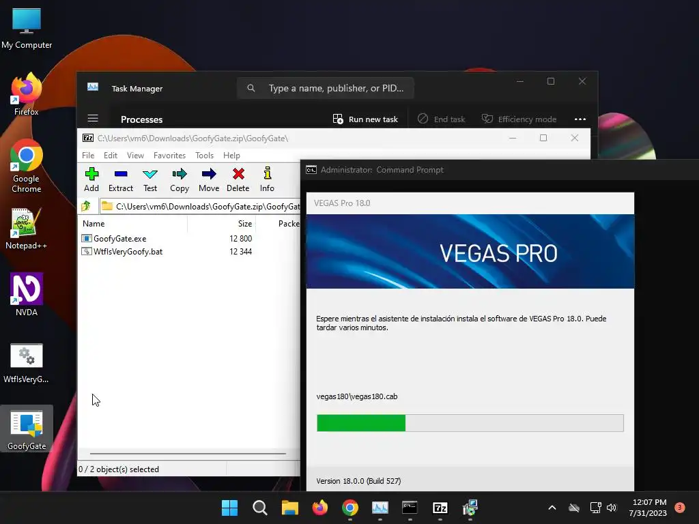Open the Task Manager more options ellipsis
699x524 pixels.
pyautogui.click(x=580, y=119)
